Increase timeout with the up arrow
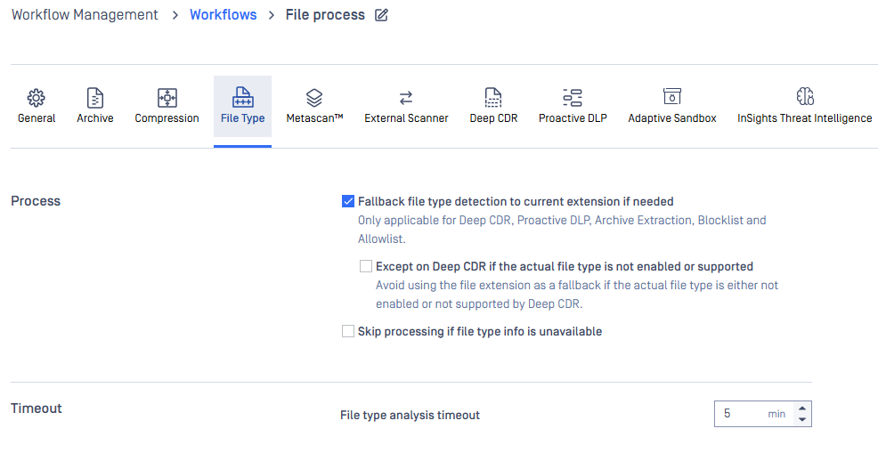The width and height of the screenshot is (878, 453). pos(802,409)
